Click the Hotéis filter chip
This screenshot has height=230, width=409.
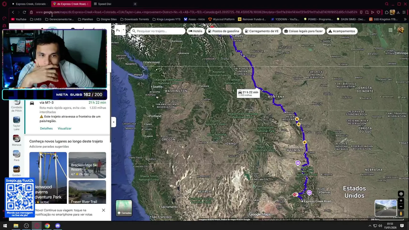click(x=195, y=31)
